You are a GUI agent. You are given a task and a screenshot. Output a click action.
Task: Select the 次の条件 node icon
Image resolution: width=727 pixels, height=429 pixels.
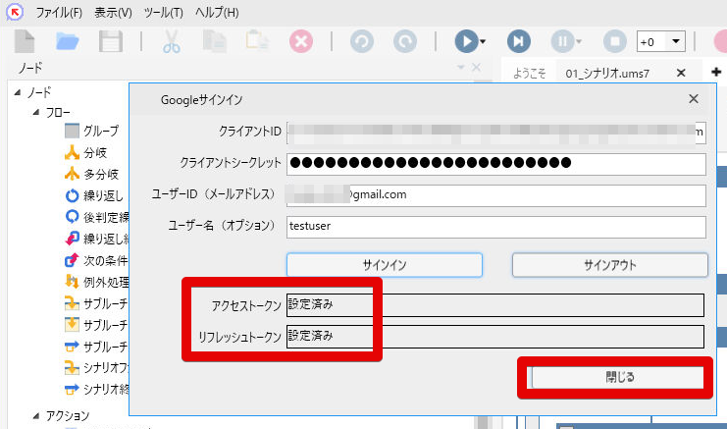[72, 260]
